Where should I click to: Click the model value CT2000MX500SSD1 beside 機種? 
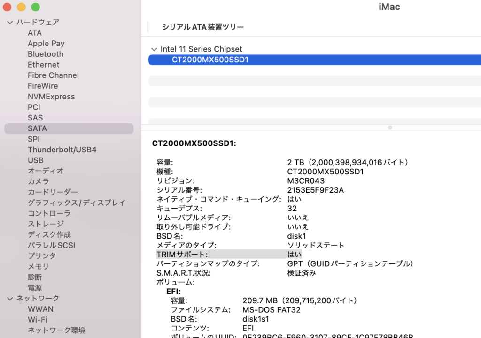[x=325, y=172]
